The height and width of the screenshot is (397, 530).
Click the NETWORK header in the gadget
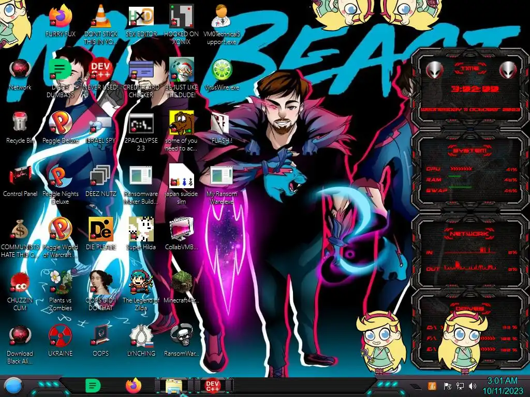(469, 234)
